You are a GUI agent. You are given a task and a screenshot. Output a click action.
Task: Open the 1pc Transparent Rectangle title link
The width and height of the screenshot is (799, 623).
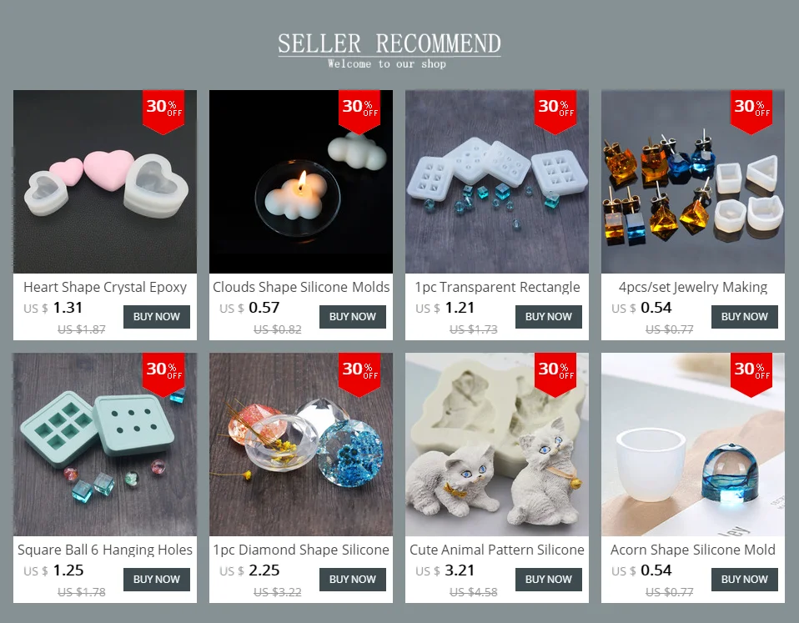coord(497,287)
